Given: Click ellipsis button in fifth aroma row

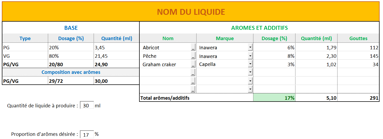Looking at the screenshot, I should pos(193,81).
